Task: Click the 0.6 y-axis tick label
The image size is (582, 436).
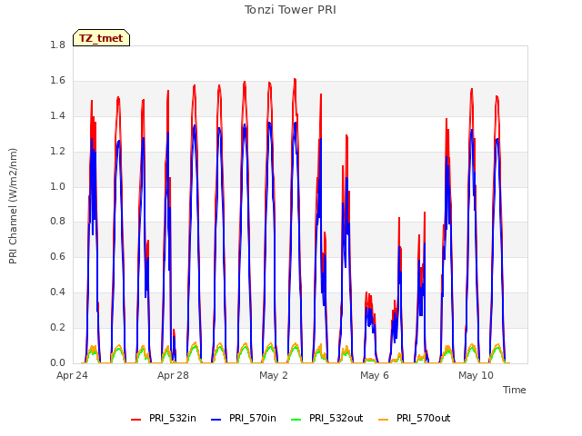Action: pyautogui.click(x=57, y=256)
